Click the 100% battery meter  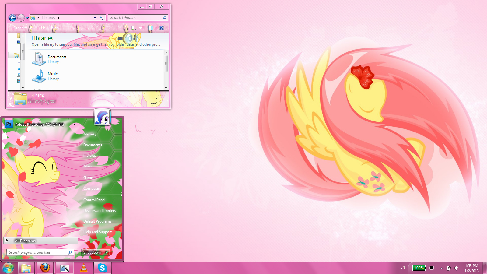tap(419, 268)
